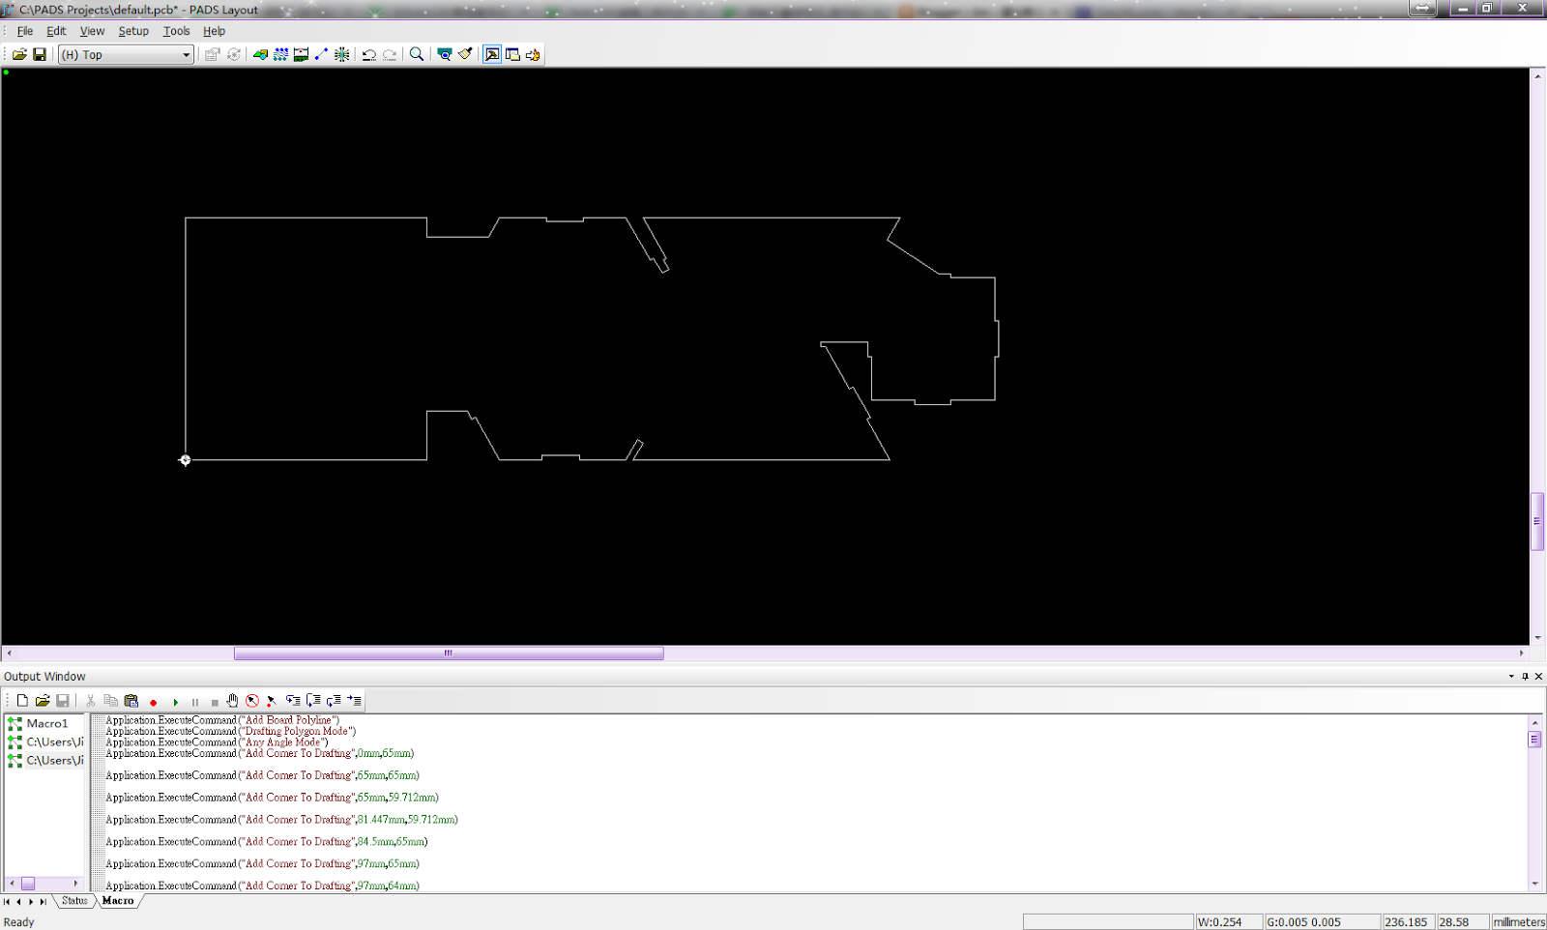Save the design with the floppy disk icon
The height and width of the screenshot is (930, 1547).
pos(40,55)
